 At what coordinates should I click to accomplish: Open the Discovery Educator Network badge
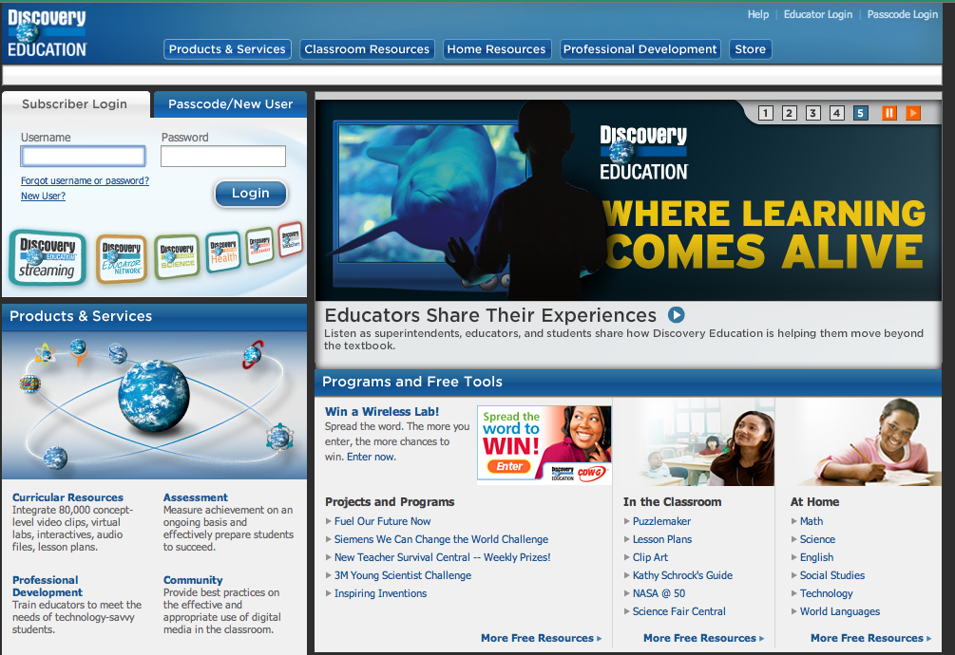[122, 260]
